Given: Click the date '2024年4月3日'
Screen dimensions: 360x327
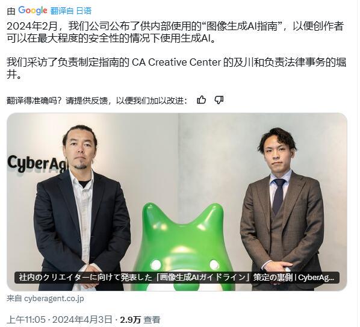Looking at the screenshot, I should click(82, 319).
